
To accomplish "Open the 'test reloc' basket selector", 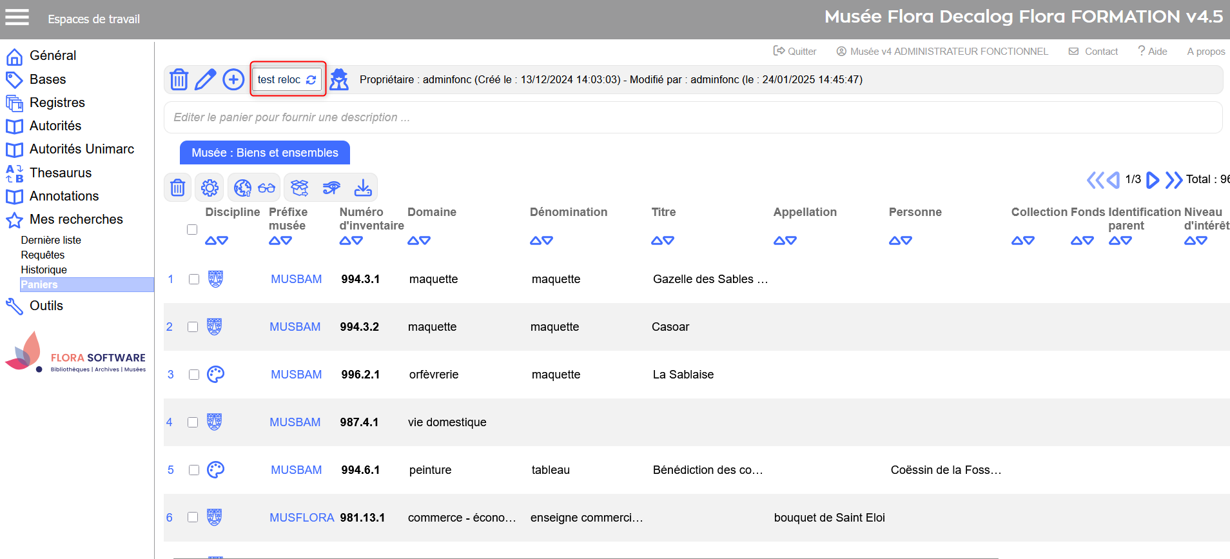I will click(288, 79).
